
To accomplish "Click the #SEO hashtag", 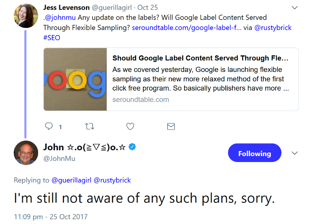I will coord(52,38).
